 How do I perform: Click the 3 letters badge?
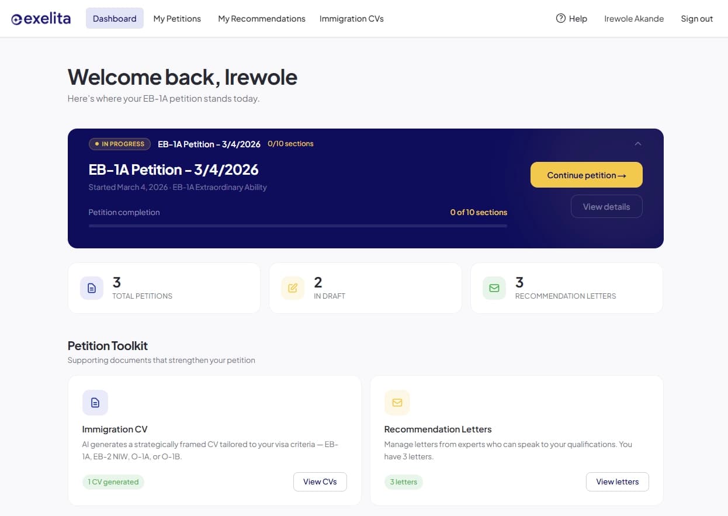[404, 482]
